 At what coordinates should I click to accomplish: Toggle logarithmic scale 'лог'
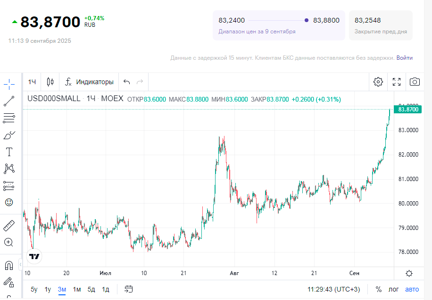click(x=393, y=289)
